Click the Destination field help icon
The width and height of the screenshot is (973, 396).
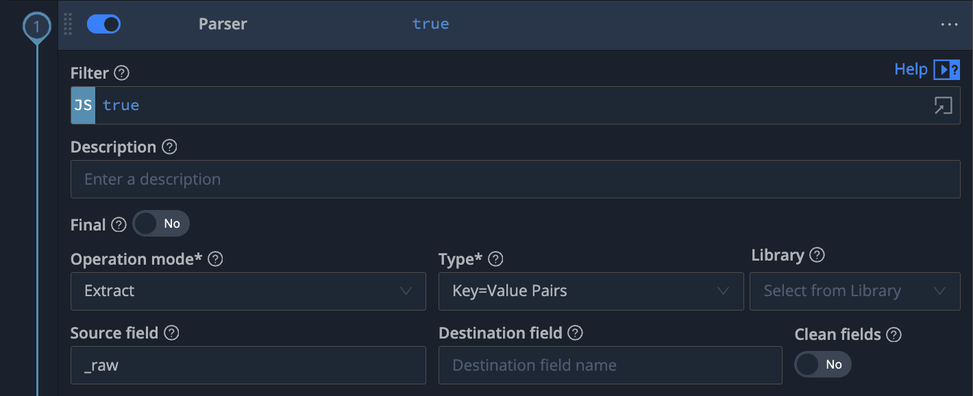tap(576, 333)
